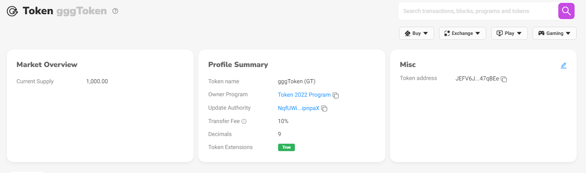The height and width of the screenshot is (173, 586).
Task: Open the Token 2022 Program link
Action: point(304,95)
